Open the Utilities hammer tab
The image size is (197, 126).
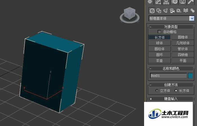click(x=191, y=2)
